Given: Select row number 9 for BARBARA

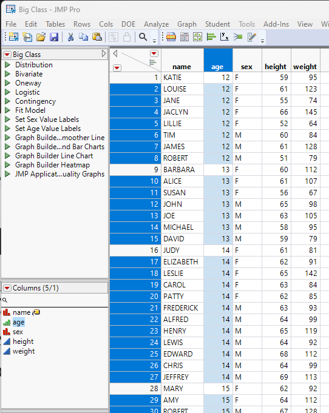Looking at the screenshot, I should point(135,170).
